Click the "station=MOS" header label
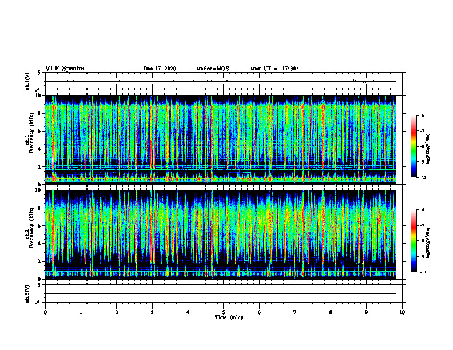 [x=213, y=69]
